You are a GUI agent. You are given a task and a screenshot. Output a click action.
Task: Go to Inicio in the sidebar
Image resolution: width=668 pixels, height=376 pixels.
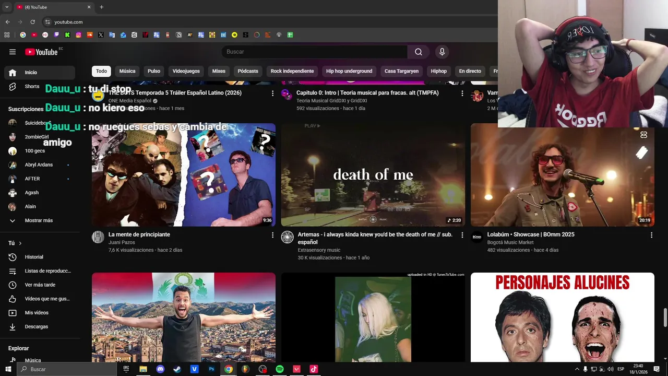[40, 73]
